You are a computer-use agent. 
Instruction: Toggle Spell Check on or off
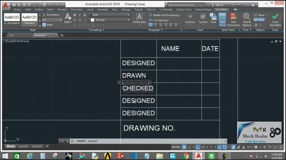pos(222,20)
